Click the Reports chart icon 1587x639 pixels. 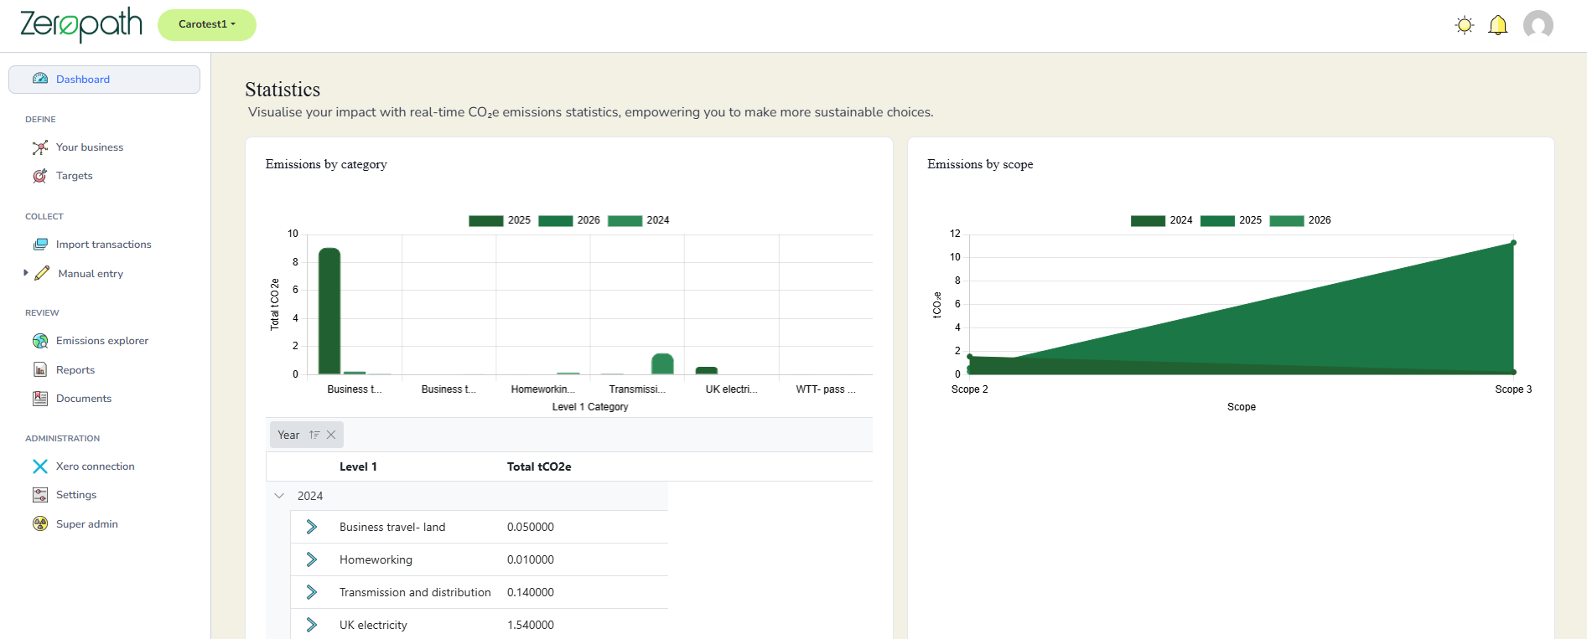click(40, 369)
